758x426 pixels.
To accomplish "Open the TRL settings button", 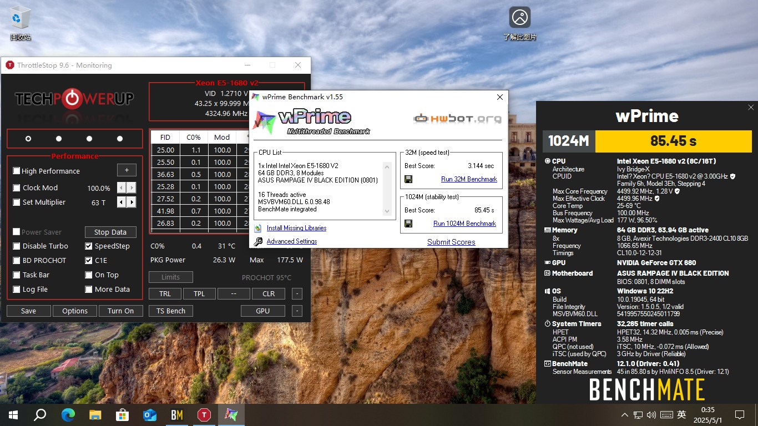I will pos(165,294).
